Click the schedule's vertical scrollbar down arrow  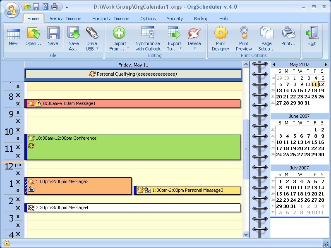246,234
